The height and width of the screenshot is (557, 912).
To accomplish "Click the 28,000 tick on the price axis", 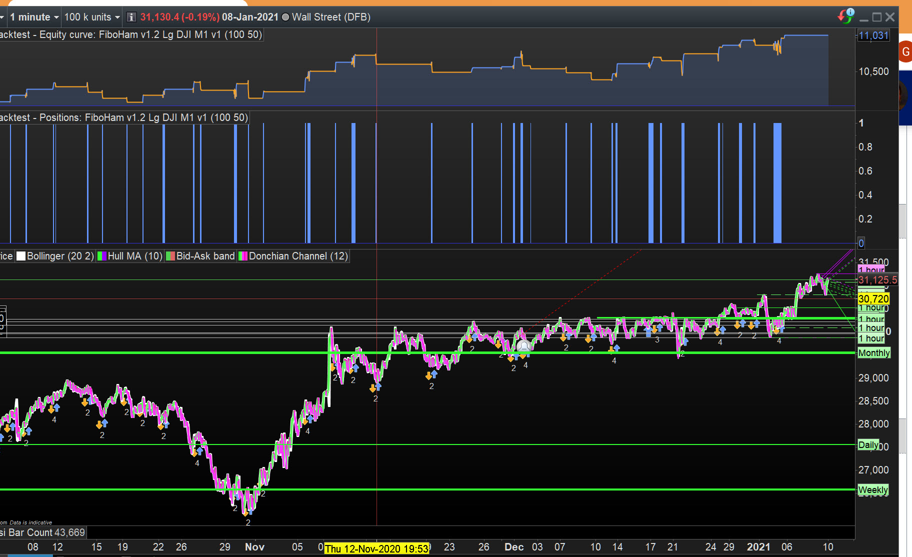I will (x=873, y=424).
